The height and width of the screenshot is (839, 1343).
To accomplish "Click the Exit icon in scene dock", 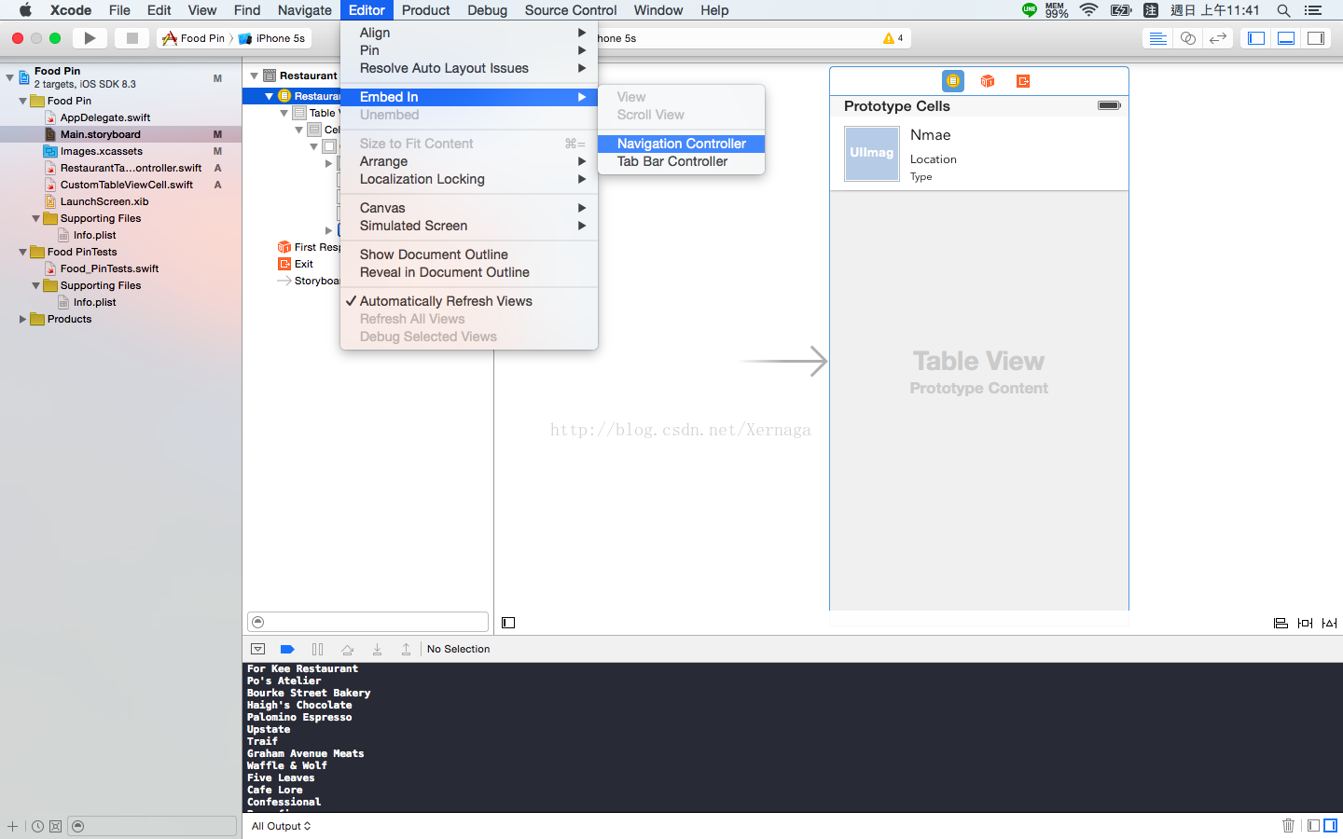I will point(1023,81).
